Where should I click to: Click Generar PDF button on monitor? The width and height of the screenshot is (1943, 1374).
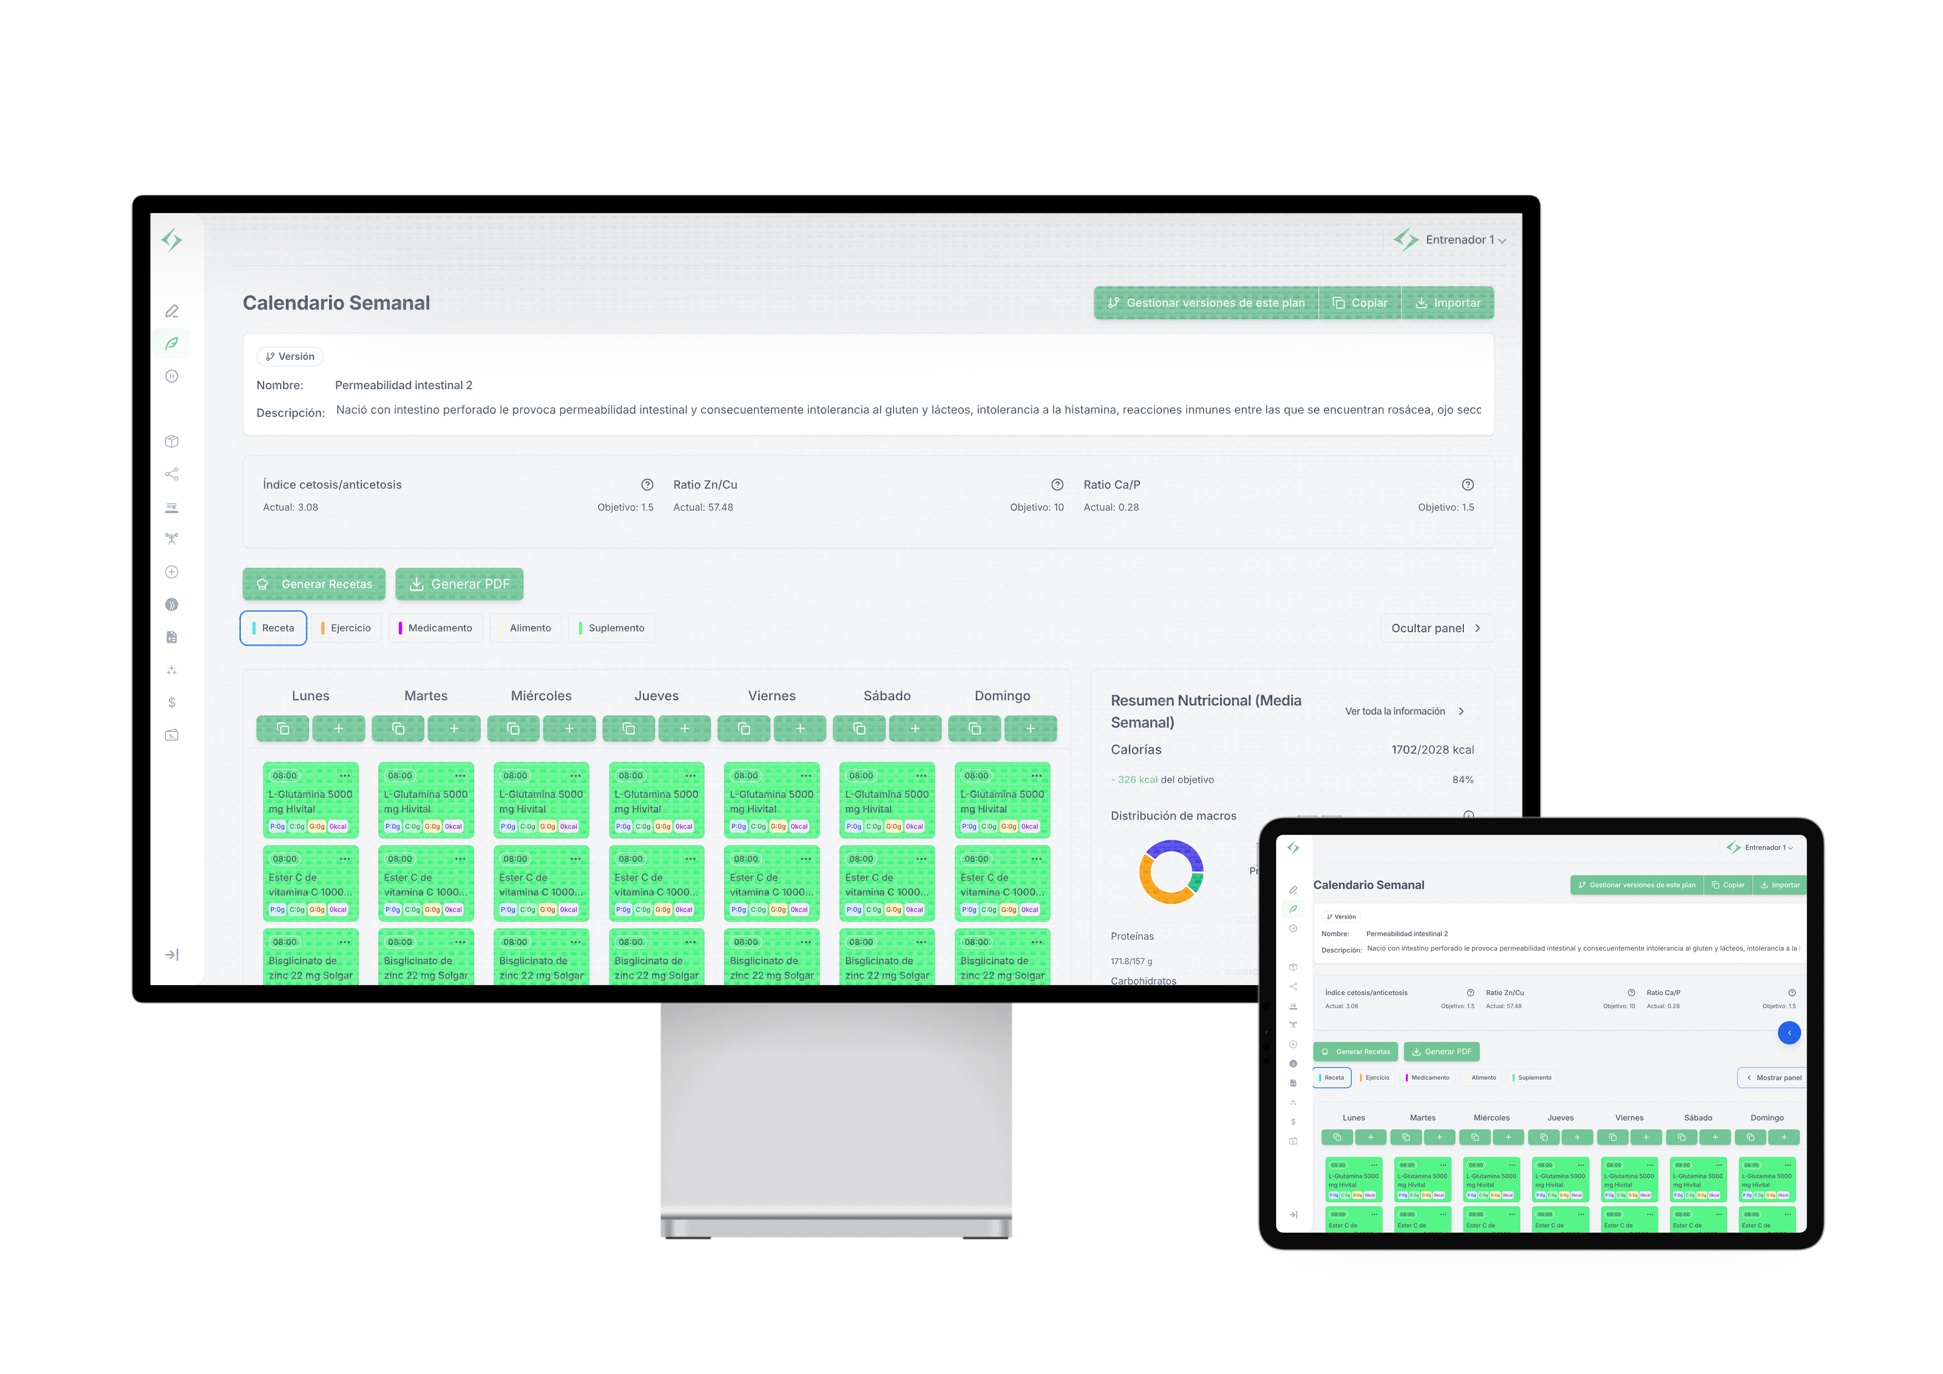(460, 584)
